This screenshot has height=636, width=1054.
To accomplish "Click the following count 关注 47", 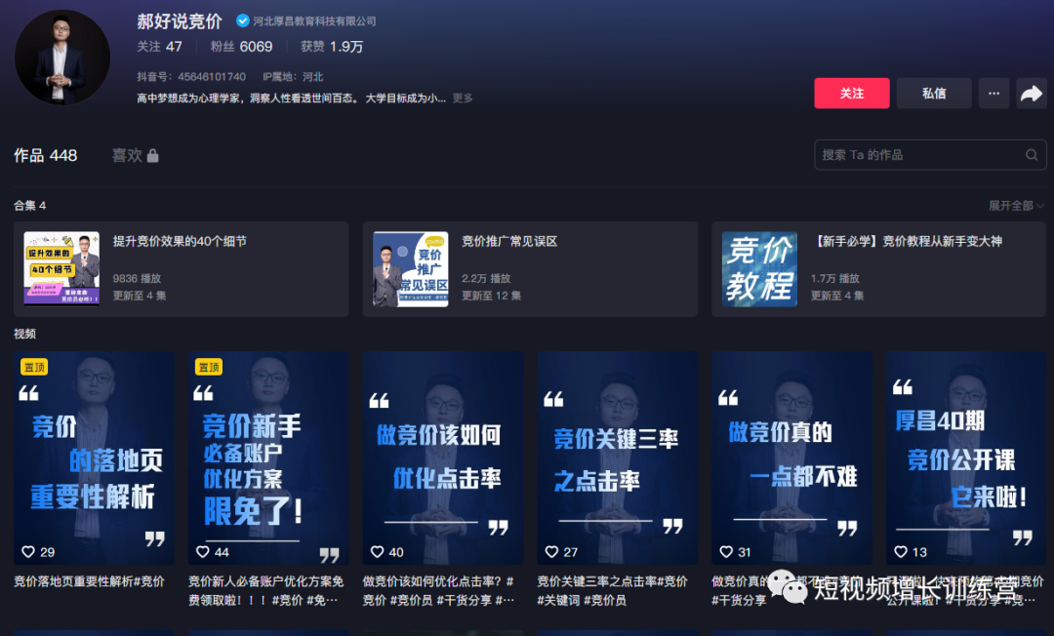I will (x=159, y=47).
